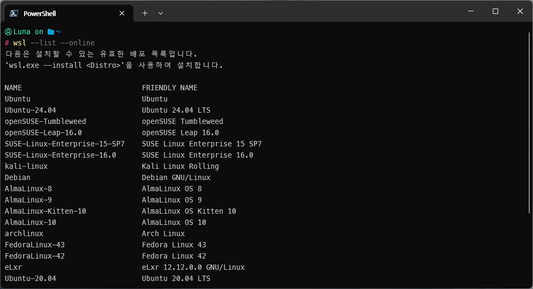Click the blue folder icon in prompt
The image size is (533, 289).
coord(51,32)
